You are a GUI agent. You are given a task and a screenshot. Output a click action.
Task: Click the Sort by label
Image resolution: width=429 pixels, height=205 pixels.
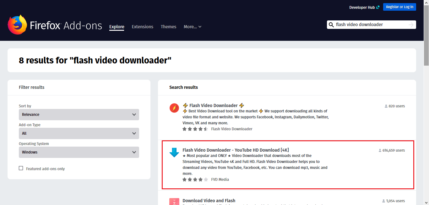tap(25, 106)
